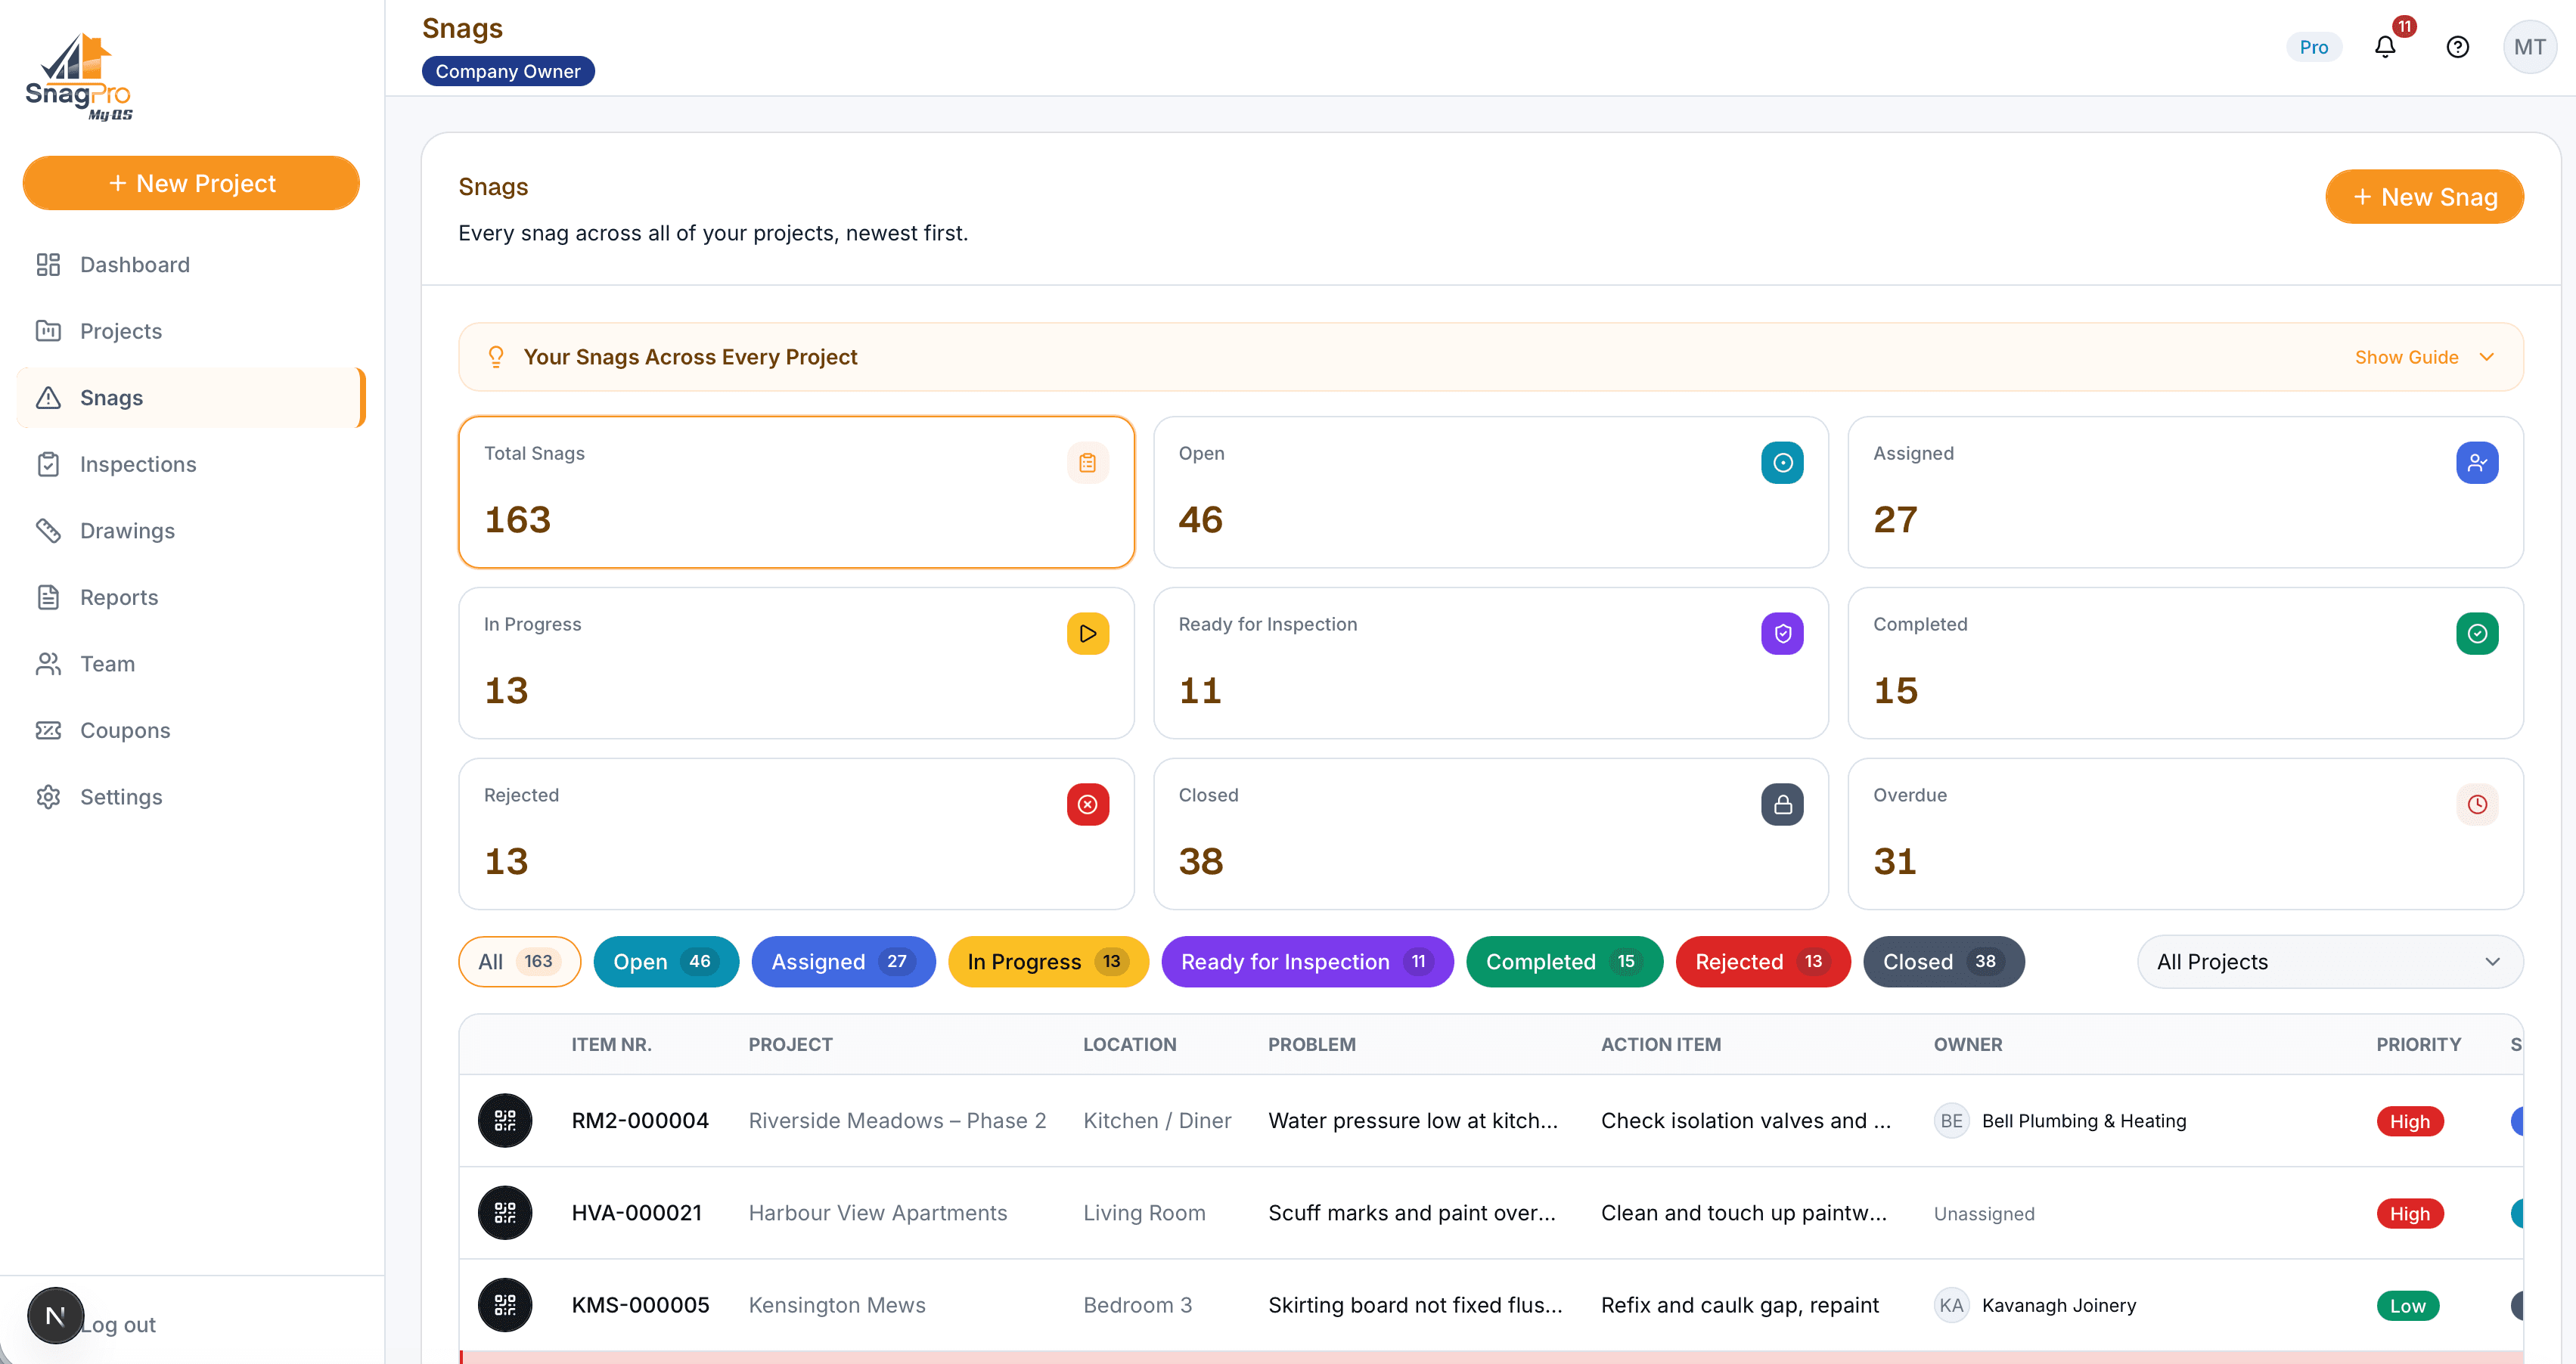Filter snags by Rejected 13 pill
Screen dimensions: 2576x1364
pyautogui.click(x=1762, y=962)
